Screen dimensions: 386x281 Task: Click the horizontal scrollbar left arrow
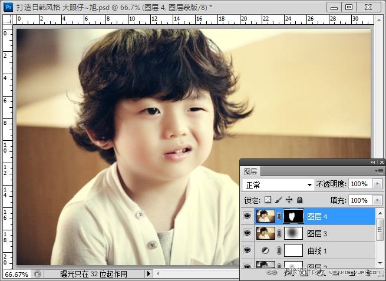158,273
